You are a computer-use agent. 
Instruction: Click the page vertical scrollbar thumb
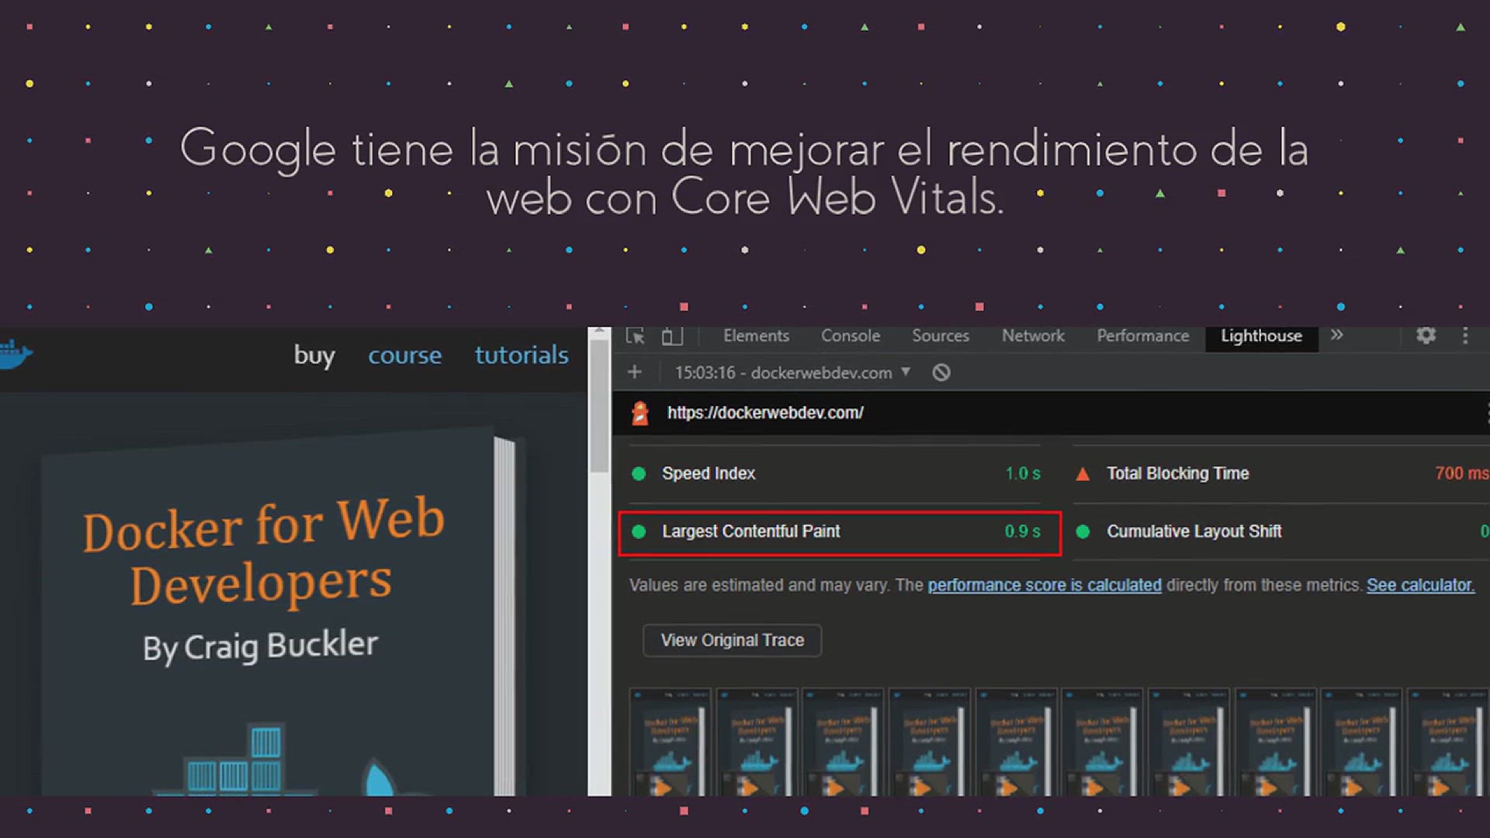coord(598,407)
